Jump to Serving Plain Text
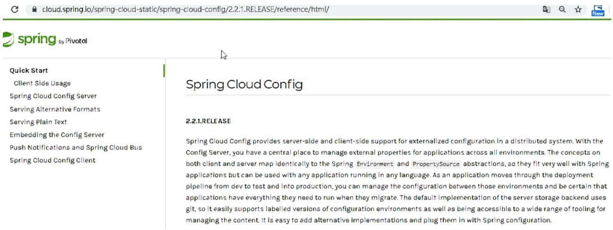The width and height of the screenshot is (613, 230). (x=38, y=122)
